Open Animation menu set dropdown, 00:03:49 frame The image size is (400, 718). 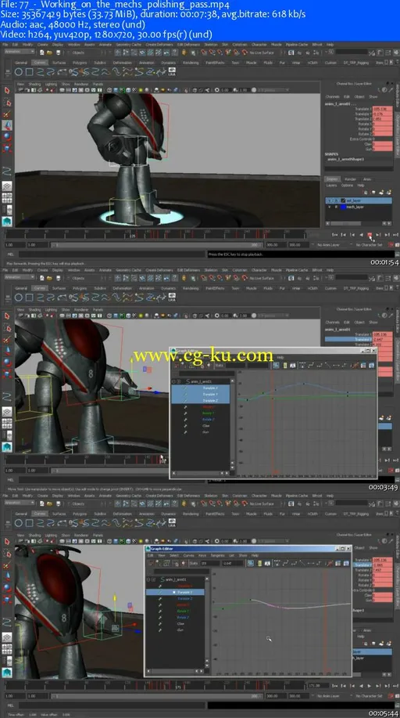tap(20, 277)
